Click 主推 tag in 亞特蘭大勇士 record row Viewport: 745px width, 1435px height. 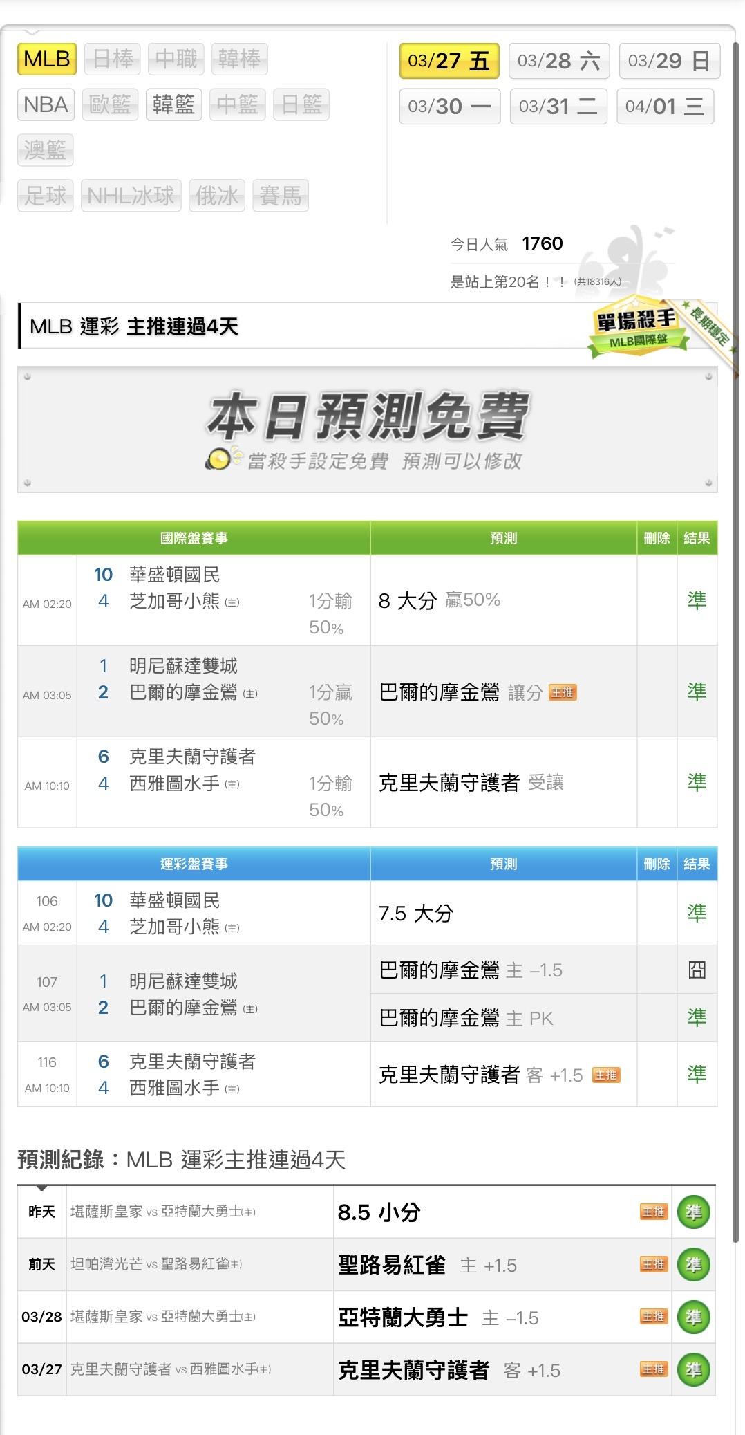coord(653,1317)
